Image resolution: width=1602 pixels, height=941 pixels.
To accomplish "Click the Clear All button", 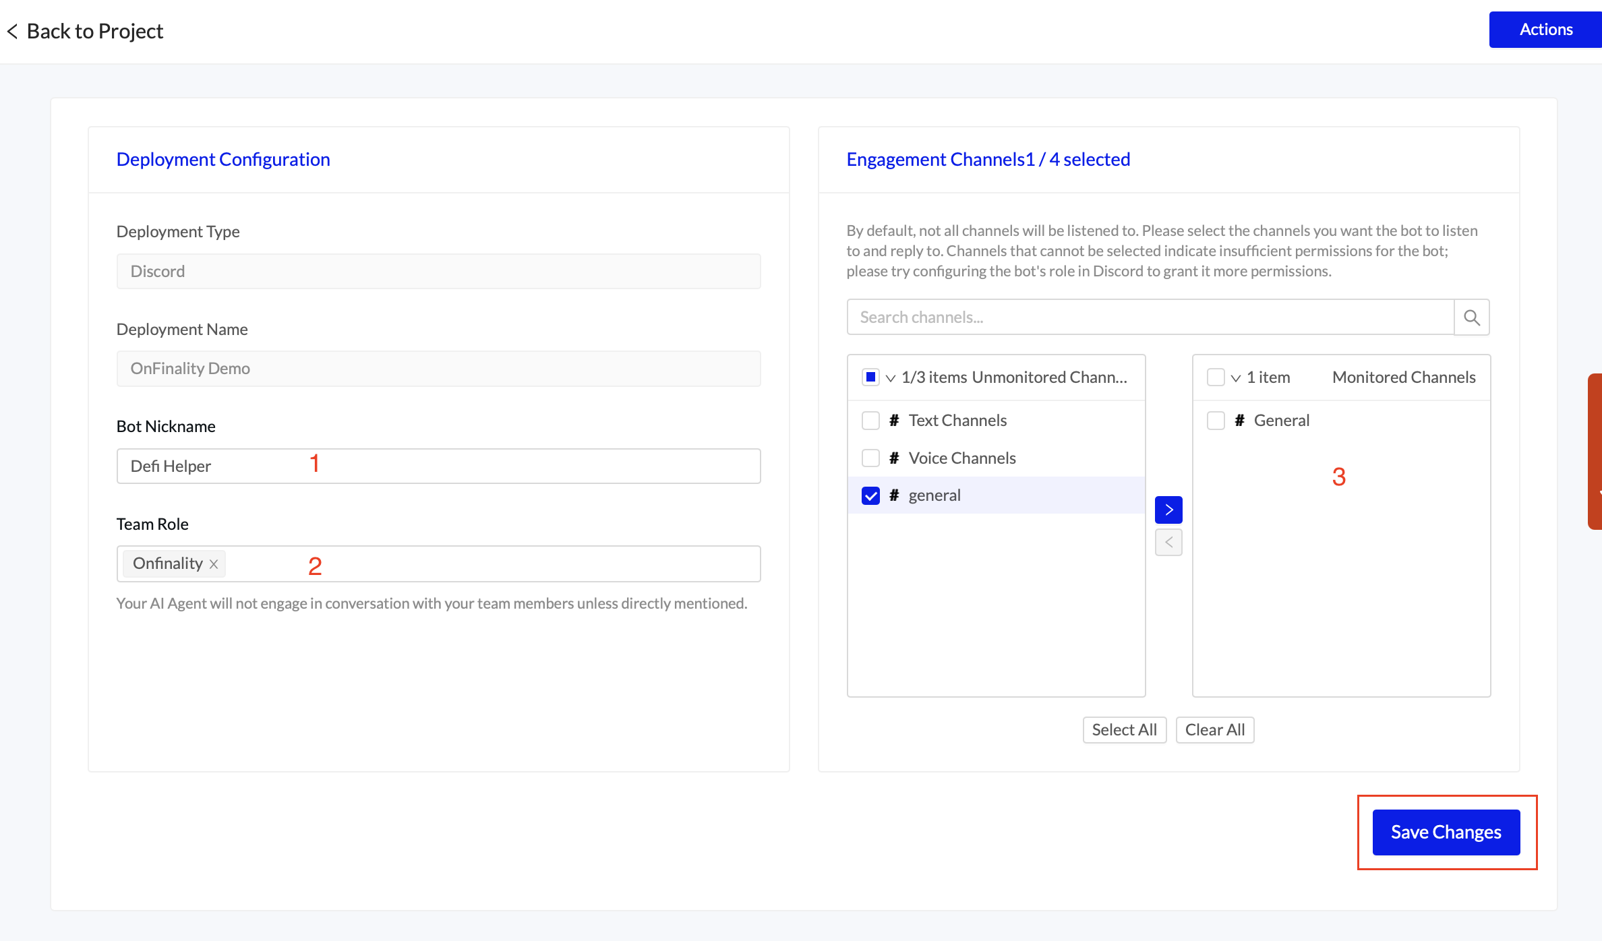I will 1214,730.
